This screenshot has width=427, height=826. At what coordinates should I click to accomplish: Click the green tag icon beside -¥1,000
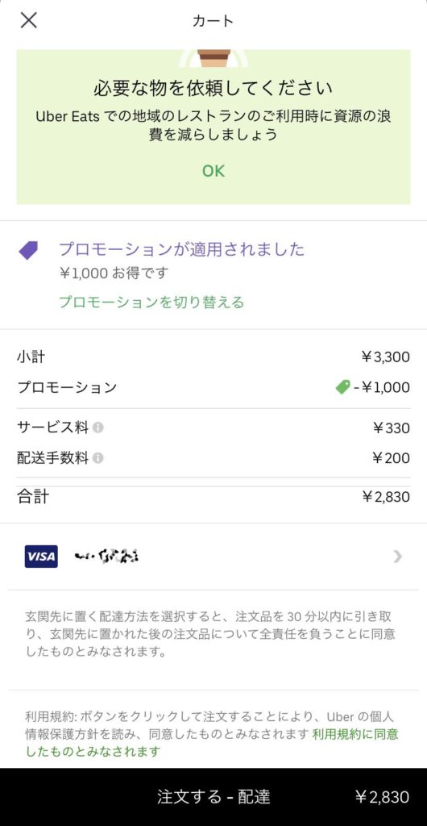click(x=343, y=388)
